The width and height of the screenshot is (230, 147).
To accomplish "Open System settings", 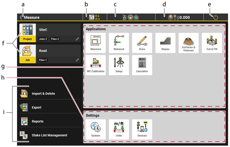I will 96,129.
